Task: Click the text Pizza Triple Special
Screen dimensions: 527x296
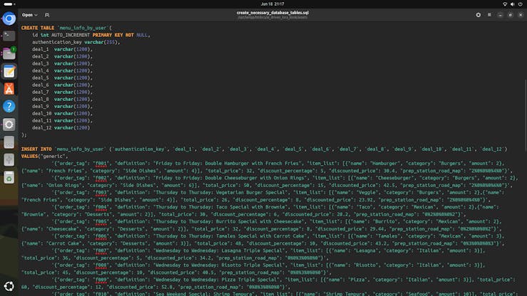Action: click(249, 280)
